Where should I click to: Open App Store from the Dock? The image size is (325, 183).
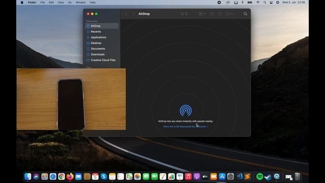click(x=222, y=176)
